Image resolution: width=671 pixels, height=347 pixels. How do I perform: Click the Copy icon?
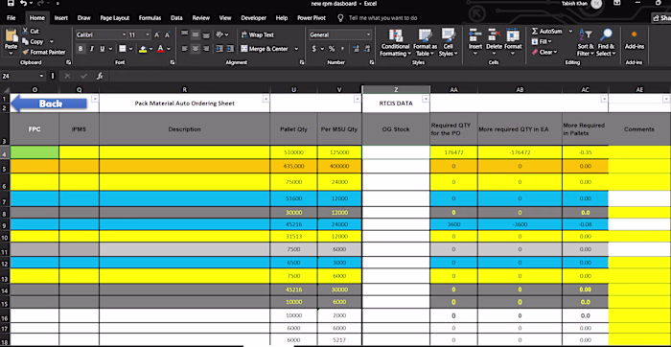coord(26,41)
